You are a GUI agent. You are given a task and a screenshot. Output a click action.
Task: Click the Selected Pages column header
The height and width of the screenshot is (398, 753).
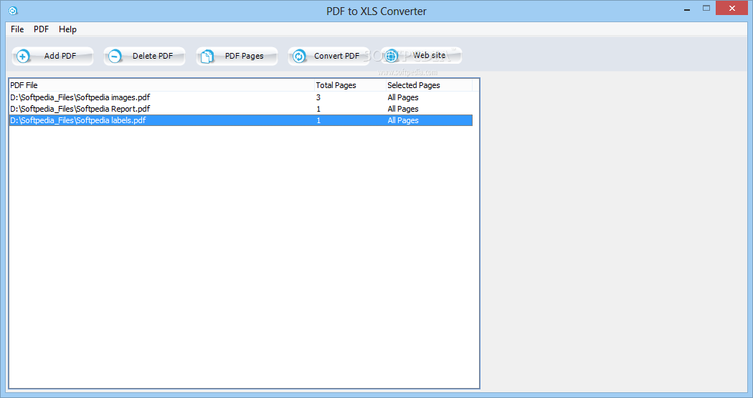point(430,85)
